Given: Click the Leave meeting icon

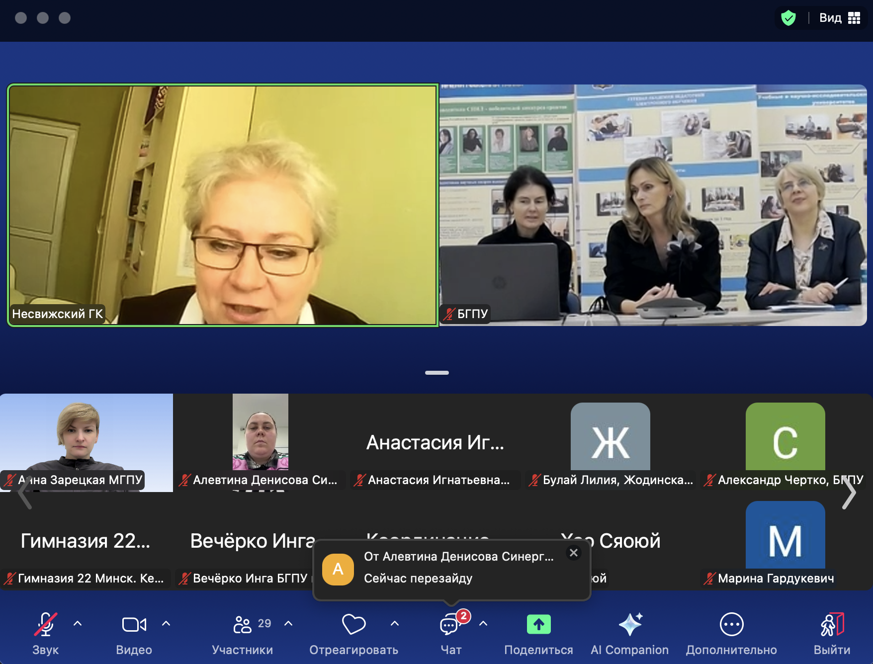Looking at the screenshot, I should 832,624.
